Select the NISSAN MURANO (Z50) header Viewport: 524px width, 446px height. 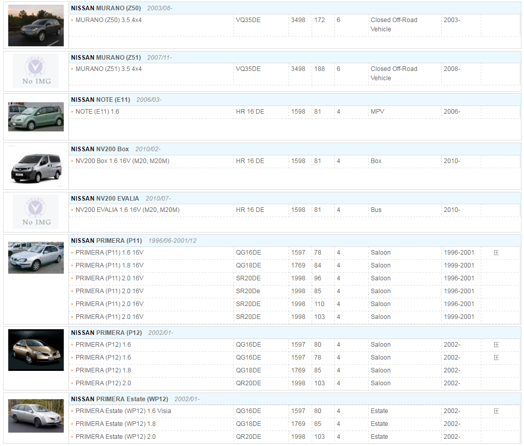(106, 8)
